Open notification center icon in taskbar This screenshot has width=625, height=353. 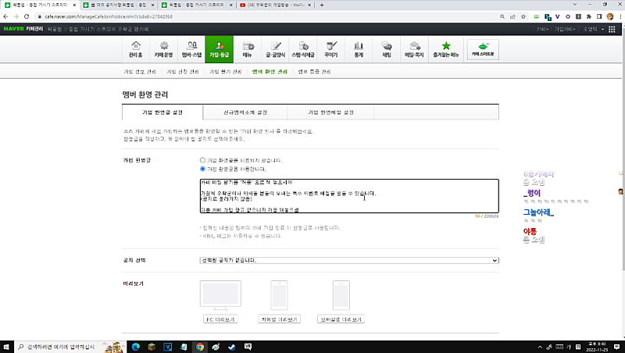point(616,347)
